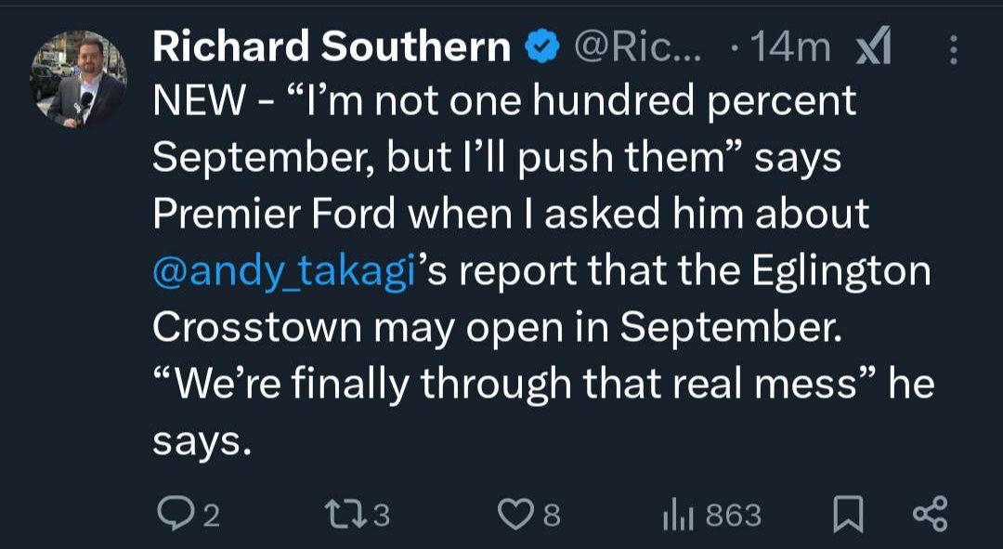Open the Grok explain icon beside the timestamp

[x=872, y=47]
